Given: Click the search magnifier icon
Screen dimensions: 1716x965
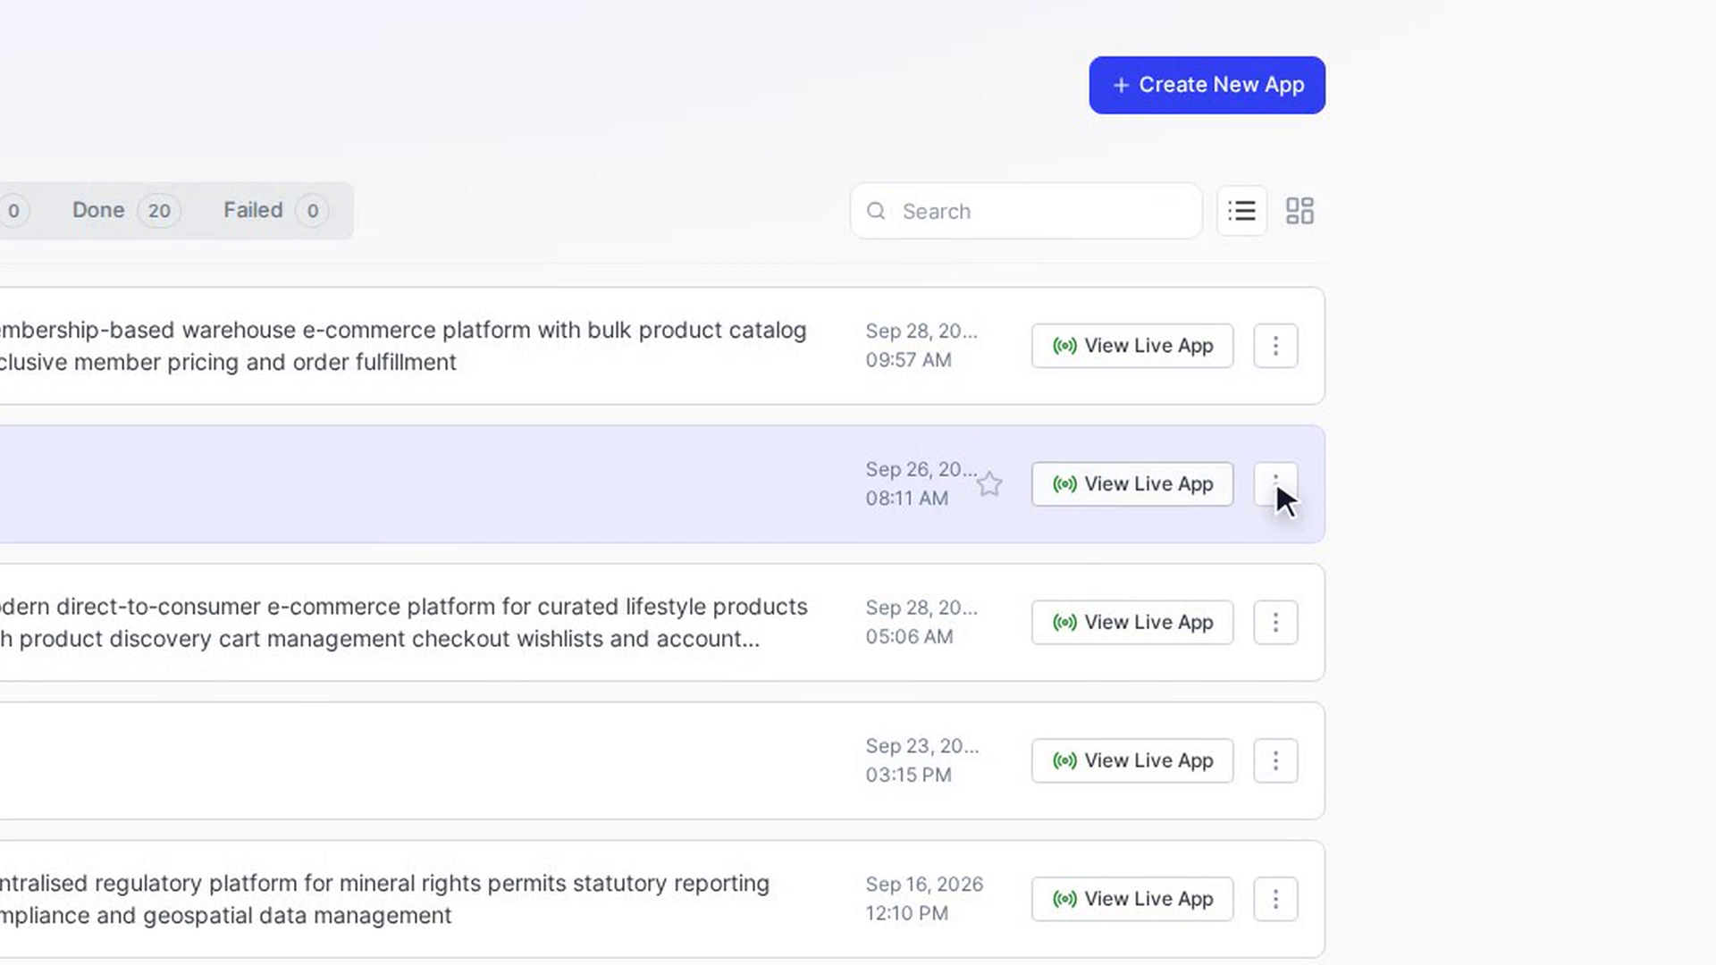Looking at the screenshot, I should coord(876,211).
